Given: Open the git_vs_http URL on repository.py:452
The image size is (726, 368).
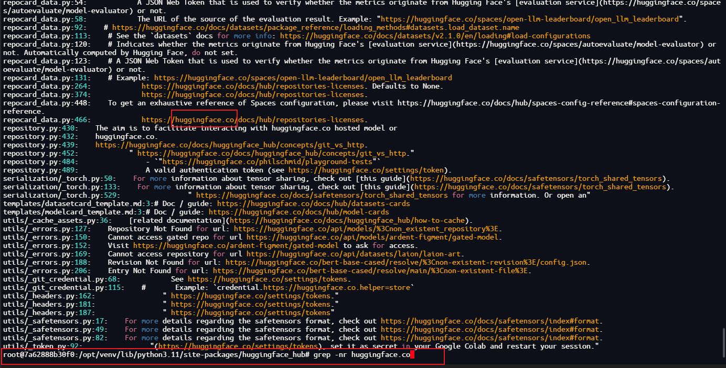Looking at the screenshot, I should pyautogui.click(x=272, y=153).
